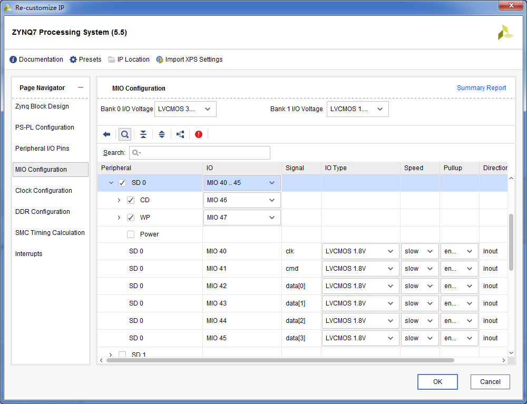Image resolution: width=527 pixels, height=404 pixels.
Task: Open the IO Type dropdown for data[3]
Action: (x=360, y=338)
